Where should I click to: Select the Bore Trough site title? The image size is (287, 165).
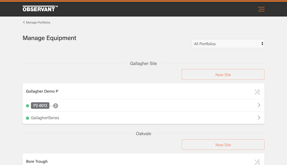tap(37, 161)
